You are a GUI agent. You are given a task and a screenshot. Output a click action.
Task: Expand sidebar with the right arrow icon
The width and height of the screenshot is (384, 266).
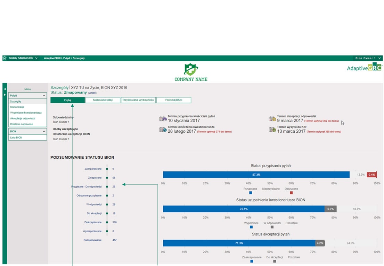click(5, 95)
